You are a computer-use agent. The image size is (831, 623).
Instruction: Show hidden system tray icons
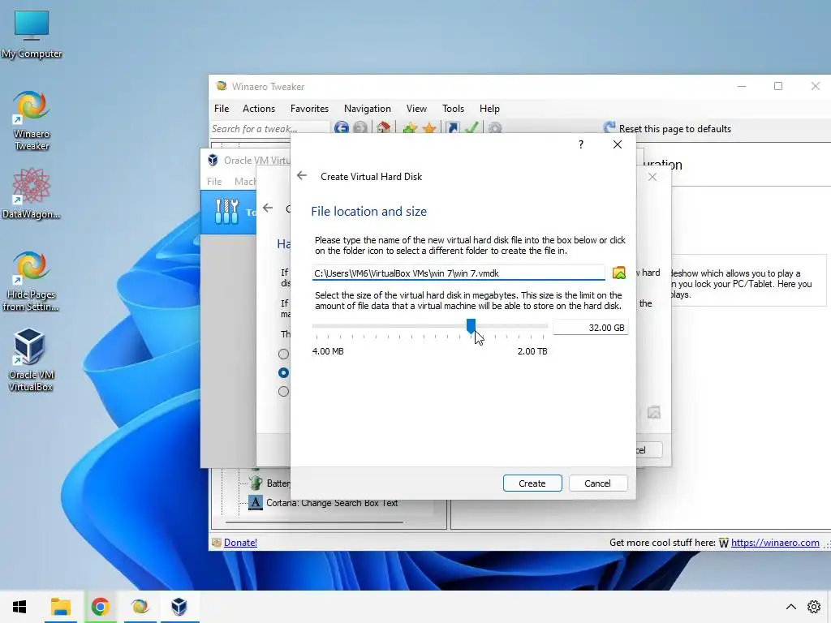pyautogui.click(x=790, y=607)
